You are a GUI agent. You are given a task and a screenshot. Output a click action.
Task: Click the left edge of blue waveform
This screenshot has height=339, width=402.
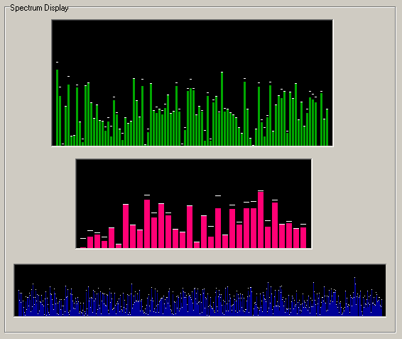pos(19,303)
